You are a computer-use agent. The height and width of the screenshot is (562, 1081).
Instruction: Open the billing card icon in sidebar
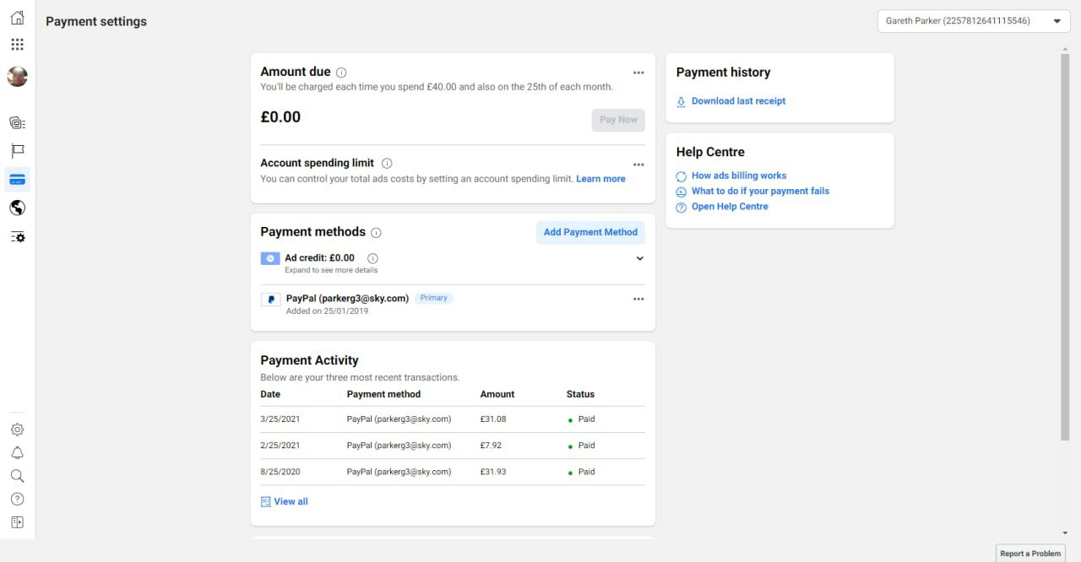(17, 179)
